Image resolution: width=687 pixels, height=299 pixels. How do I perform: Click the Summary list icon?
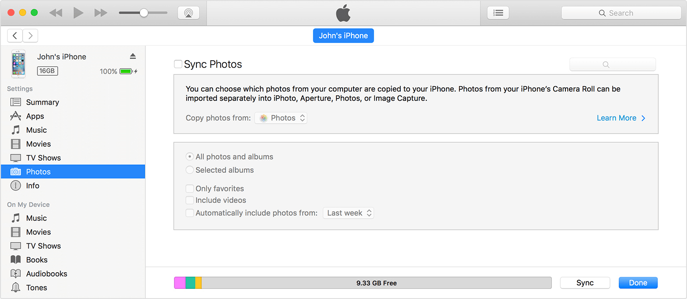[x=15, y=102]
